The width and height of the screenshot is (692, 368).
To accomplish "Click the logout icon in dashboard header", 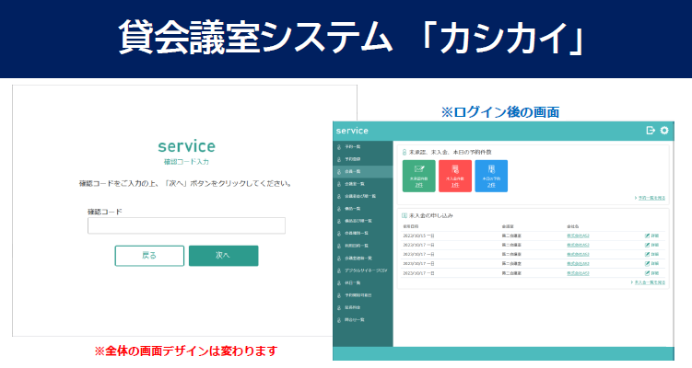I will pos(650,131).
